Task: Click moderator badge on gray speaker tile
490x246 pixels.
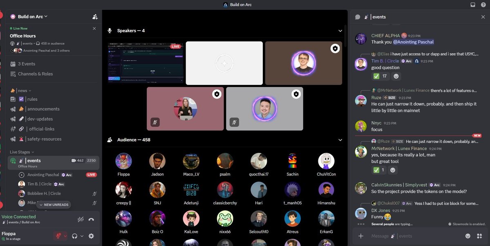Action: pos(296,94)
